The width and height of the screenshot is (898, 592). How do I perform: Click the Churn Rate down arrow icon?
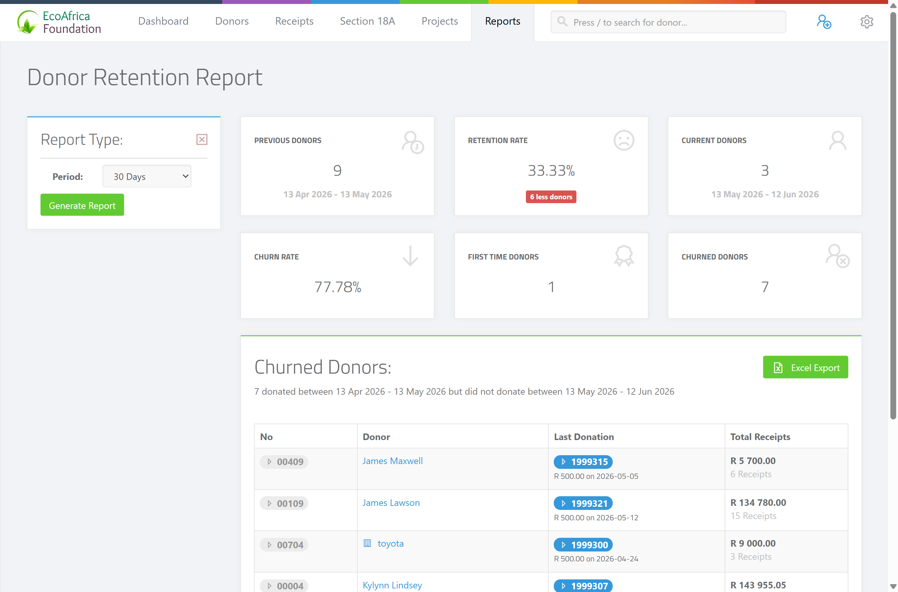coord(410,256)
